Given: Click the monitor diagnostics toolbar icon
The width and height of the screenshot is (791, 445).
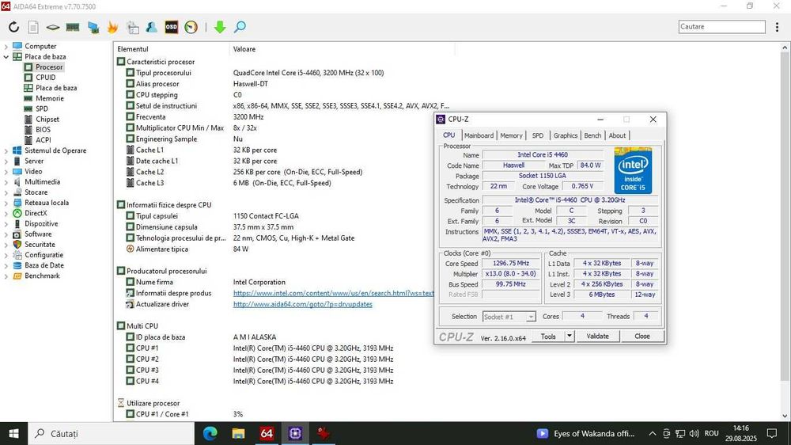Looking at the screenshot, I should (x=93, y=27).
